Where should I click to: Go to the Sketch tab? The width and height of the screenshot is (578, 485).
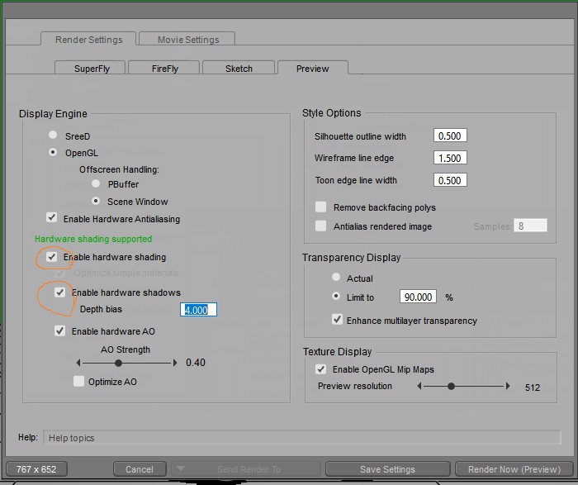239,69
